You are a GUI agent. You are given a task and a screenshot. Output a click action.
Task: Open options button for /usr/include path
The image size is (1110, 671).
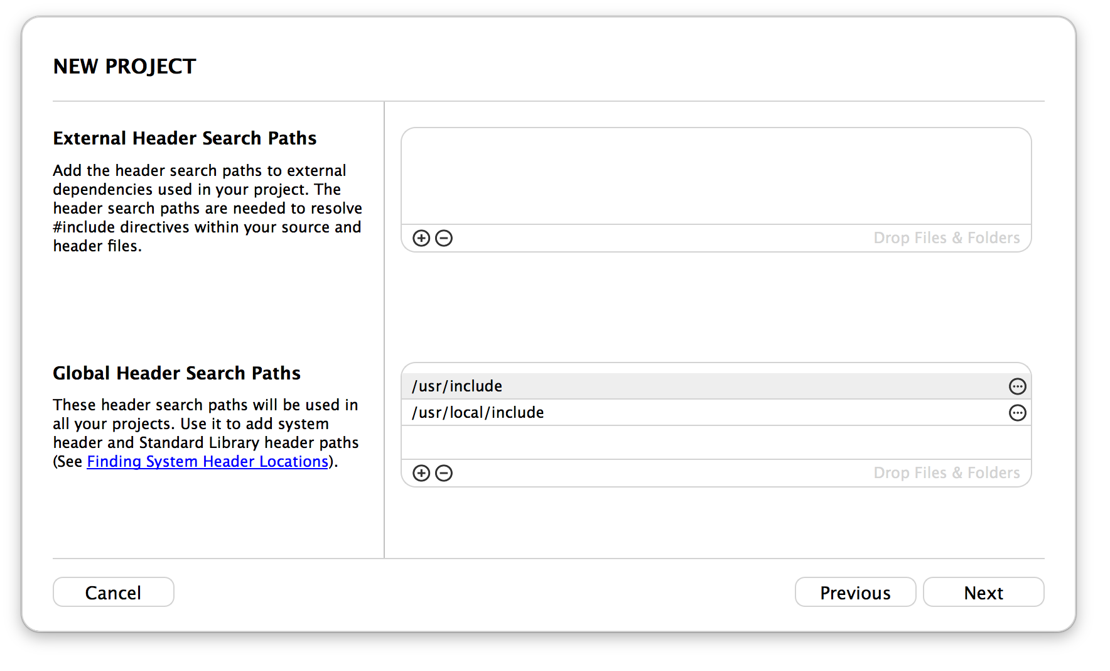1017,386
